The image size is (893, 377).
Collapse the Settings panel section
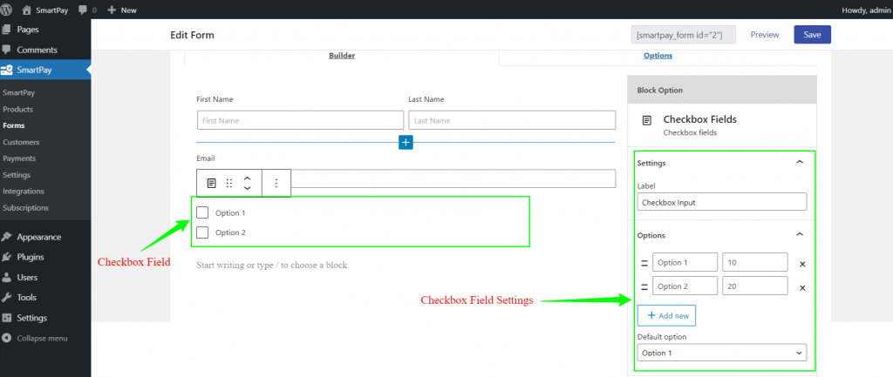click(800, 163)
